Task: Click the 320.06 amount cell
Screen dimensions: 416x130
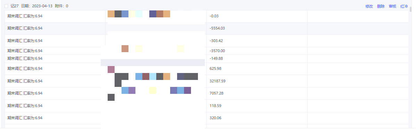Action: (257, 118)
